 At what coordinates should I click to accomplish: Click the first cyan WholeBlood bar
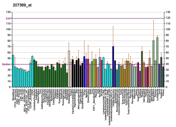(13, 71)
